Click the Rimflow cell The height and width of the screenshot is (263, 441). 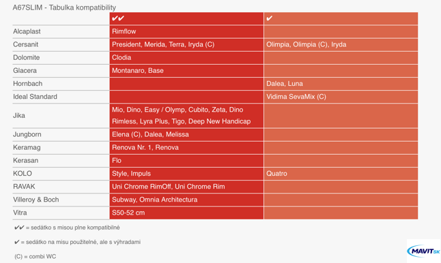pos(186,31)
